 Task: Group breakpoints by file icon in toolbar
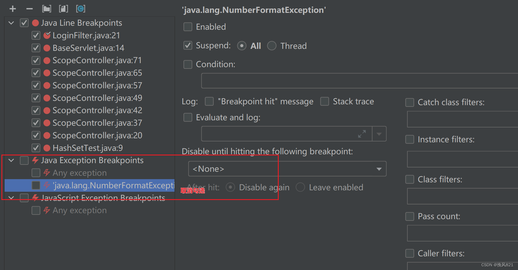click(63, 9)
